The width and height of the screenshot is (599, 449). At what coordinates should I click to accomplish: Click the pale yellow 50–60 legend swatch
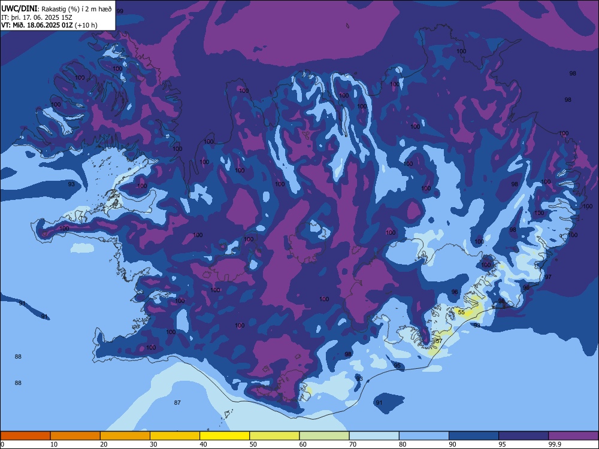pyautogui.click(x=274, y=436)
